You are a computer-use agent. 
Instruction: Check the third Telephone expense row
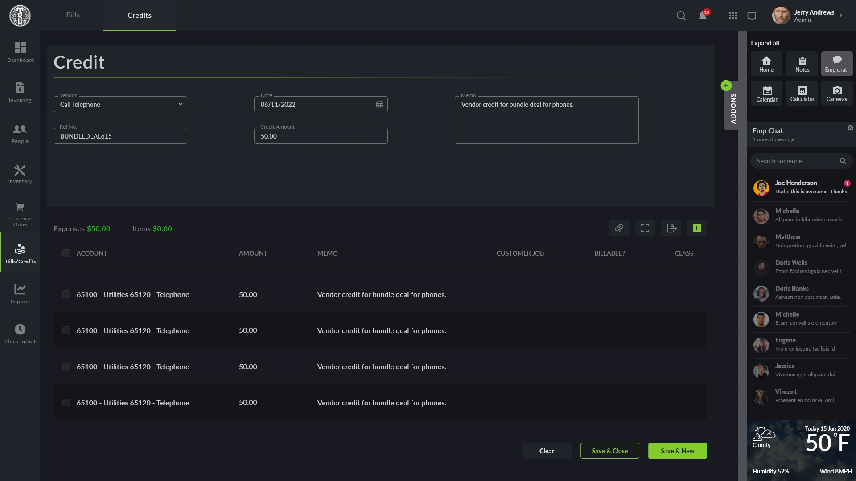click(x=66, y=367)
